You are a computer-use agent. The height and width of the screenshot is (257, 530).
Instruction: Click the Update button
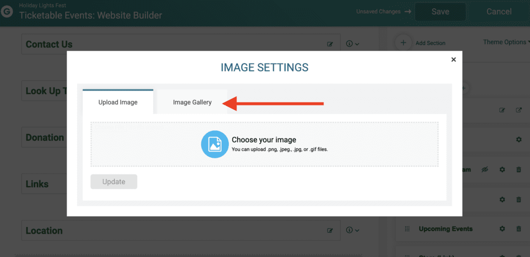click(x=114, y=182)
